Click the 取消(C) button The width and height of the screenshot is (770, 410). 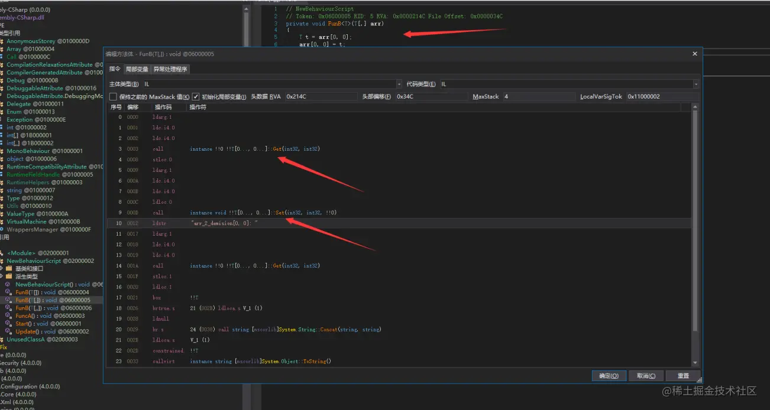coord(646,376)
